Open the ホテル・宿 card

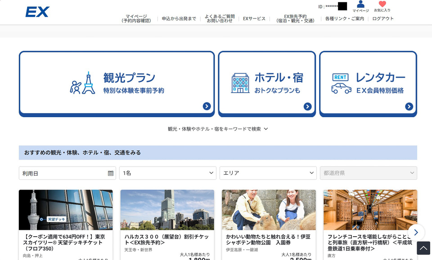click(x=267, y=84)
